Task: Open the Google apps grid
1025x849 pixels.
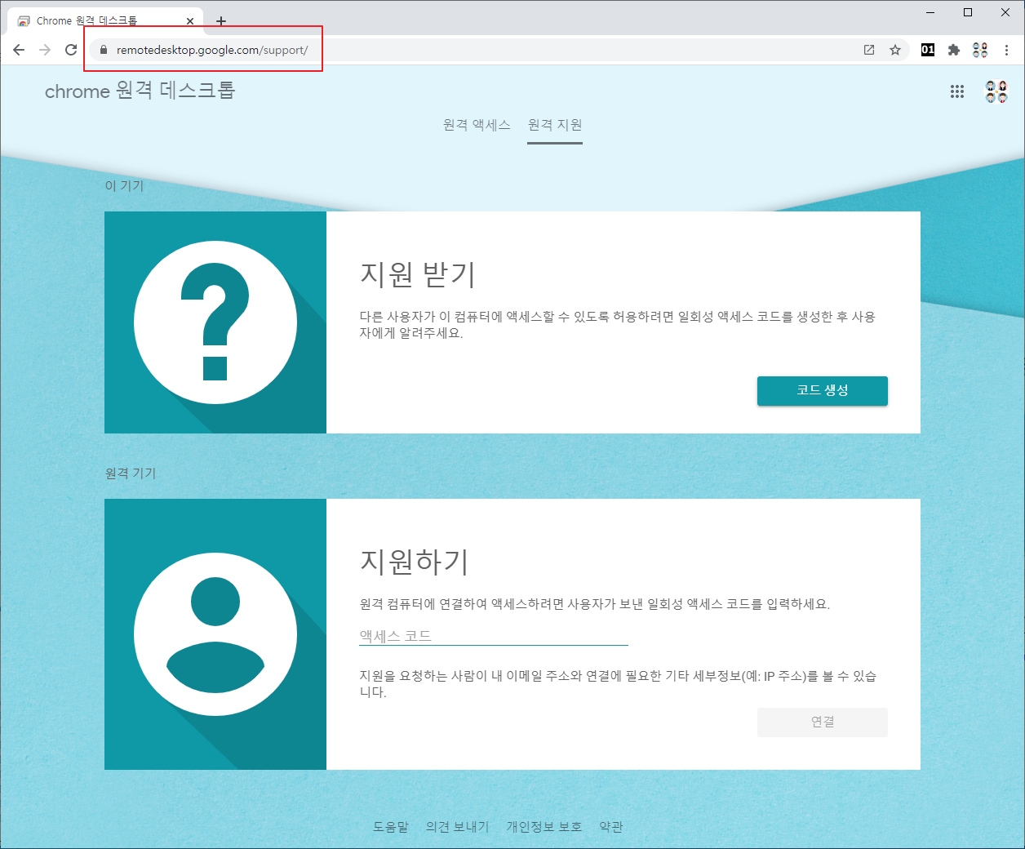Action: pyautogui.click(x=957, y=91)
